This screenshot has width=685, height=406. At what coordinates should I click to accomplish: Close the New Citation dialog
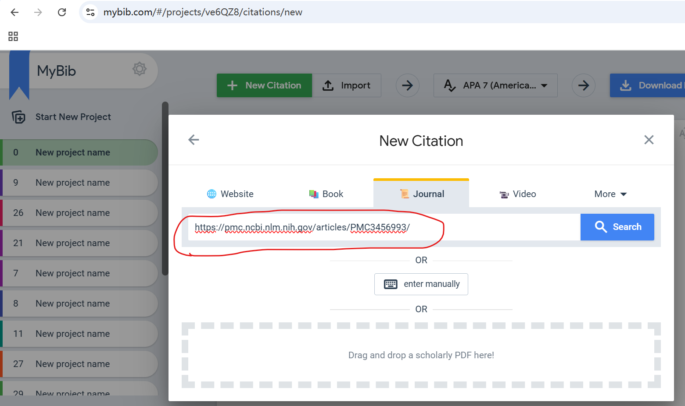[x=649, y=140]
